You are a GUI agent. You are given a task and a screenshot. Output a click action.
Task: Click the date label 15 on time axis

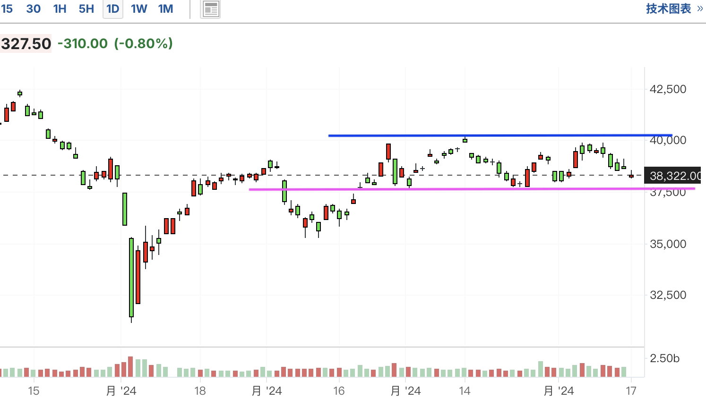tap(34, 391)
